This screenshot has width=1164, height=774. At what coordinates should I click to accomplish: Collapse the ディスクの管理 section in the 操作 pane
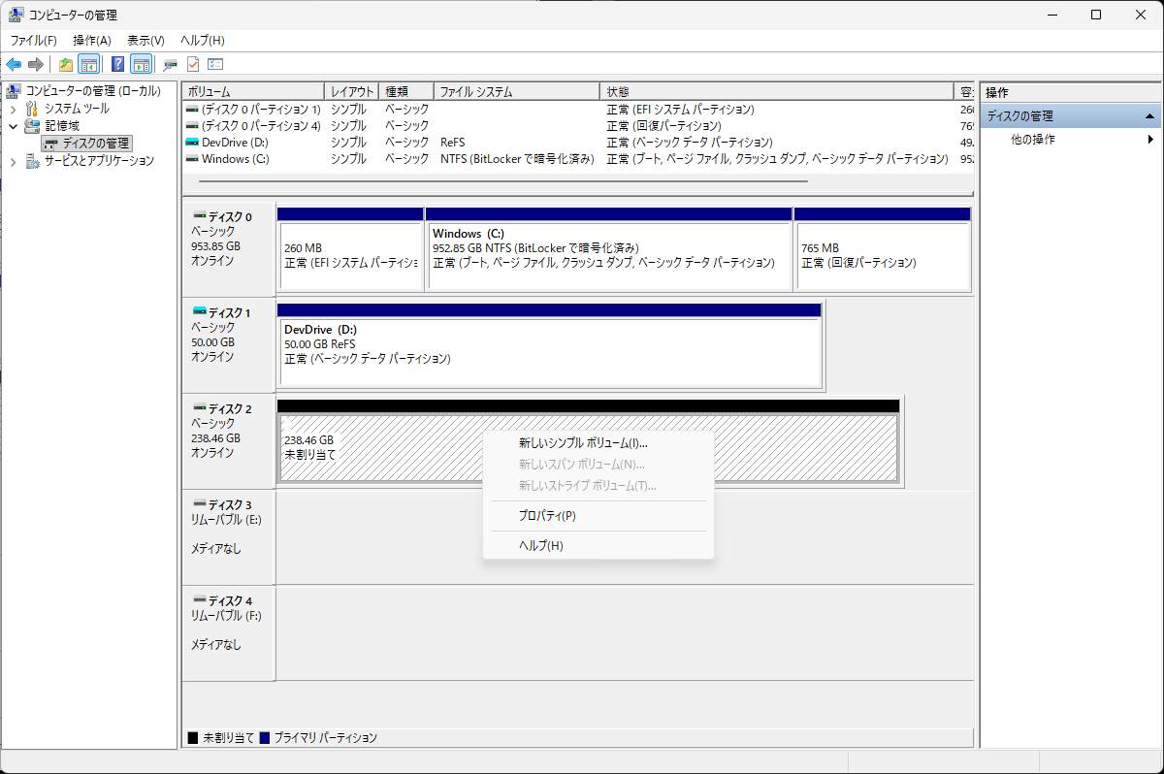[1150, 114]
